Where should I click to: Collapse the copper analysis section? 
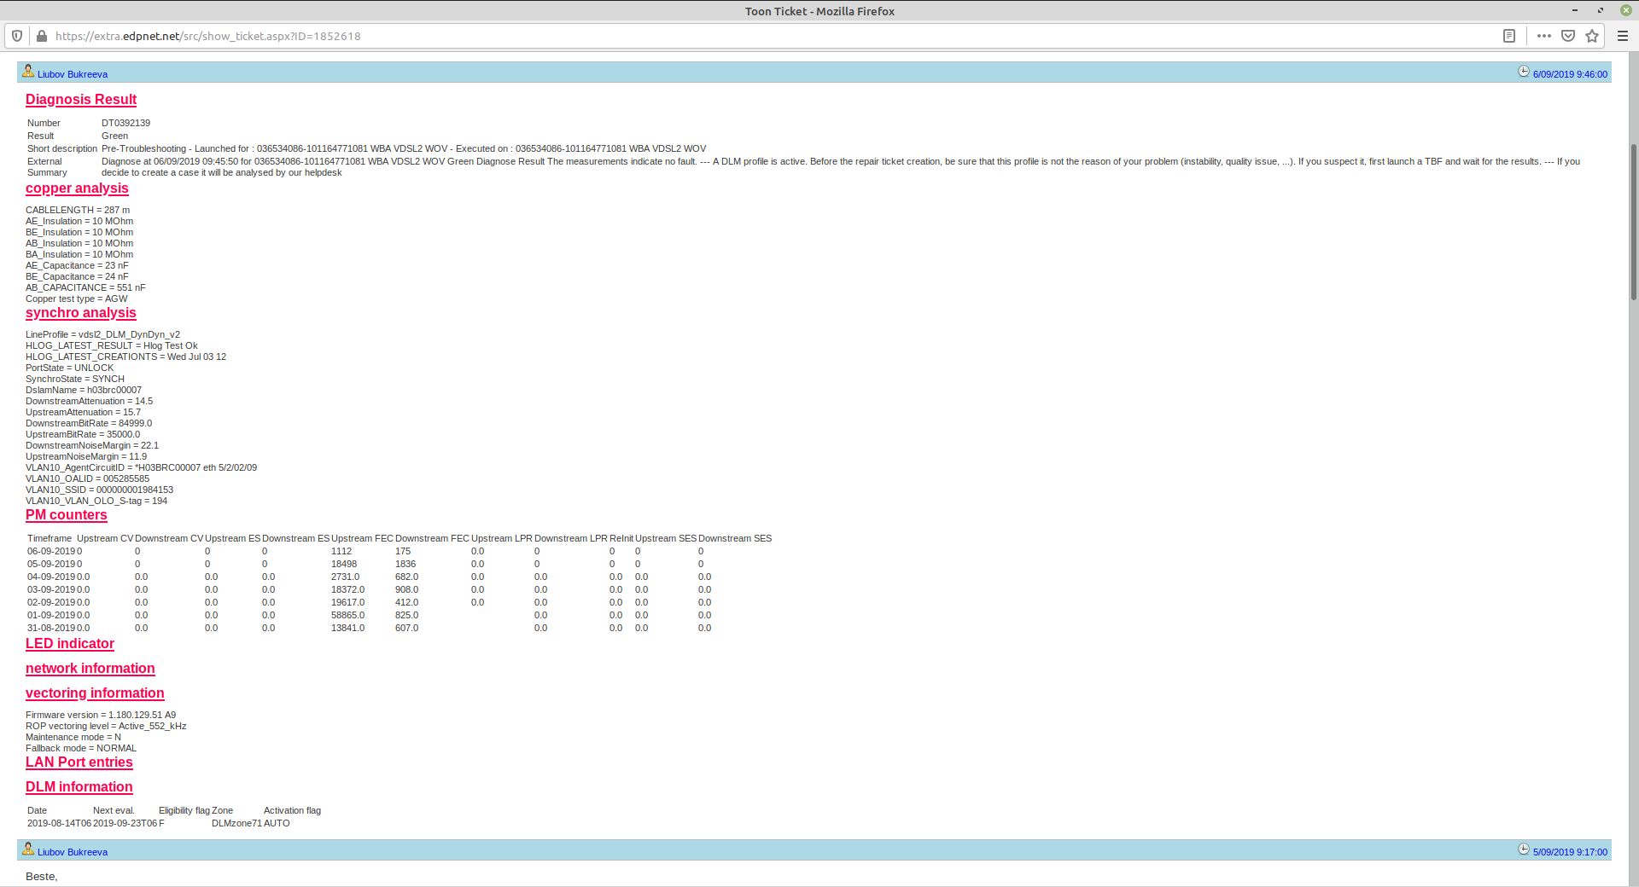coord(77,188)
